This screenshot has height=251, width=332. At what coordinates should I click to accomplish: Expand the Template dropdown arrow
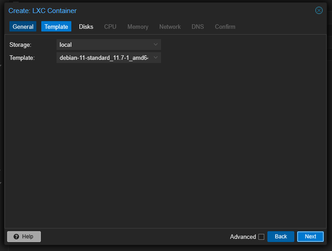coord(156,58)
